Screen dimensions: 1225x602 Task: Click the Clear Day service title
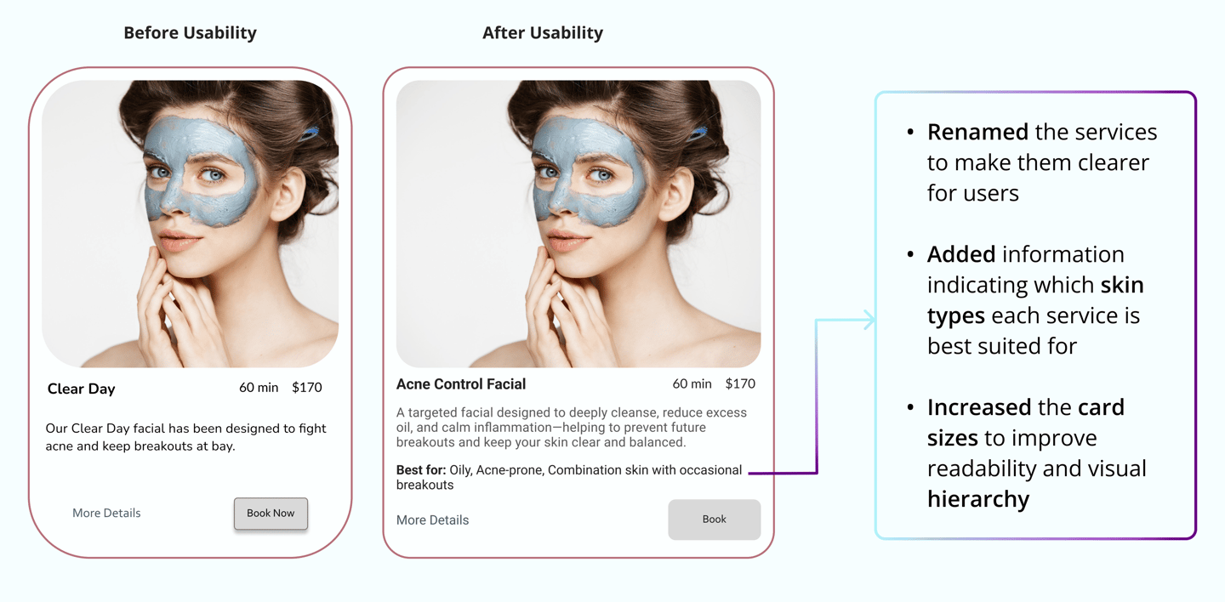point(81,389)
